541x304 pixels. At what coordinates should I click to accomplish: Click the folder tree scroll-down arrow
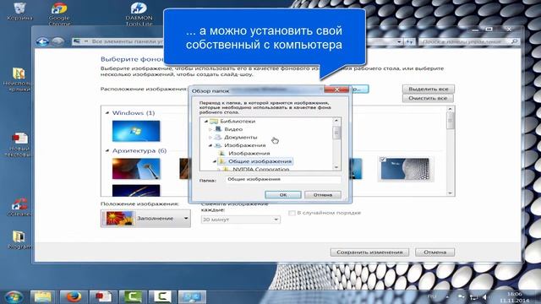[336, 167]
